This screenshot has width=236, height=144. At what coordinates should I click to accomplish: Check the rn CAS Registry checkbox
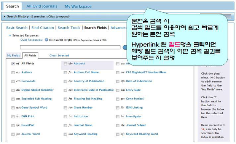point(118,73)
